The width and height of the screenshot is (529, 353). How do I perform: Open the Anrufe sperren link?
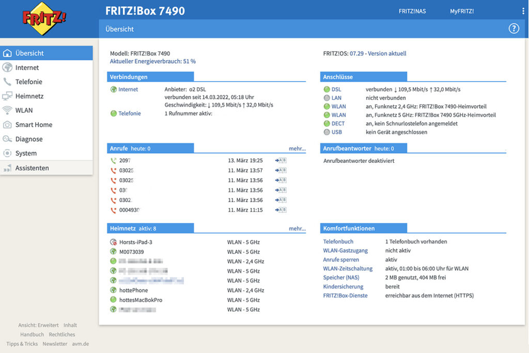[341, 260]
